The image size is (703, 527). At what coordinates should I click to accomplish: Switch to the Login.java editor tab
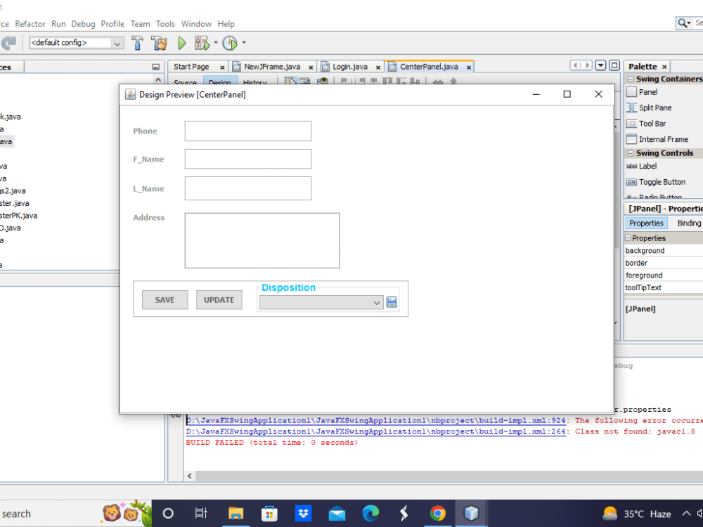pos(350,66)
